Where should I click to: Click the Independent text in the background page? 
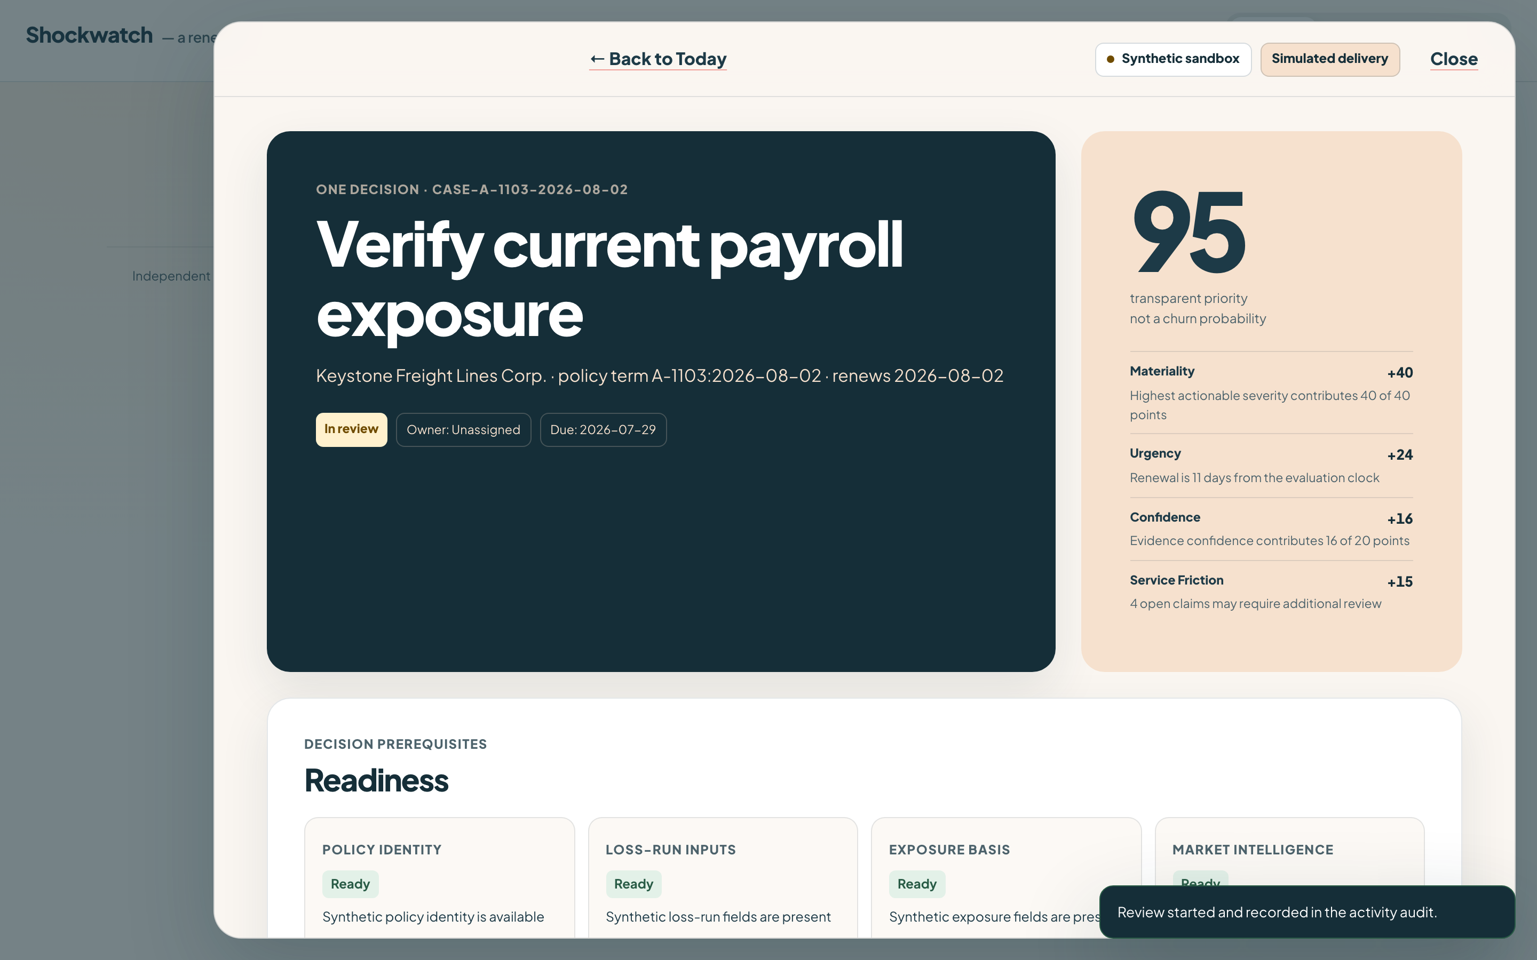coord(171,276)
